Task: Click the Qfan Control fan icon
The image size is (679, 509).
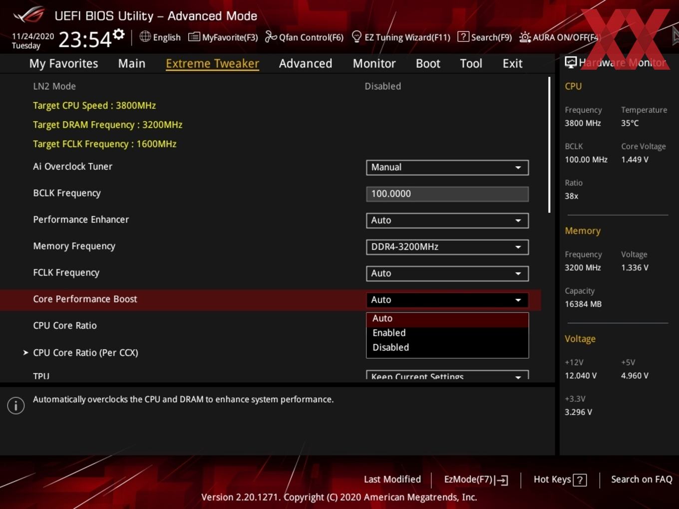Action: (271, 36)
